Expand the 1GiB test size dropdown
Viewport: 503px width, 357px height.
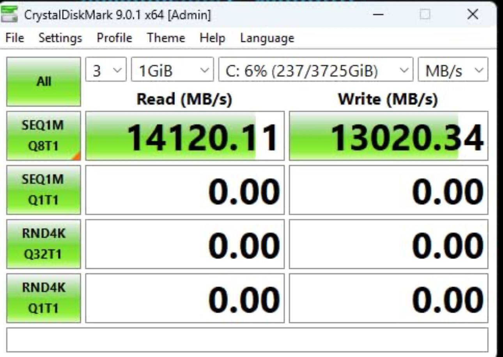[x=172, y=71]
